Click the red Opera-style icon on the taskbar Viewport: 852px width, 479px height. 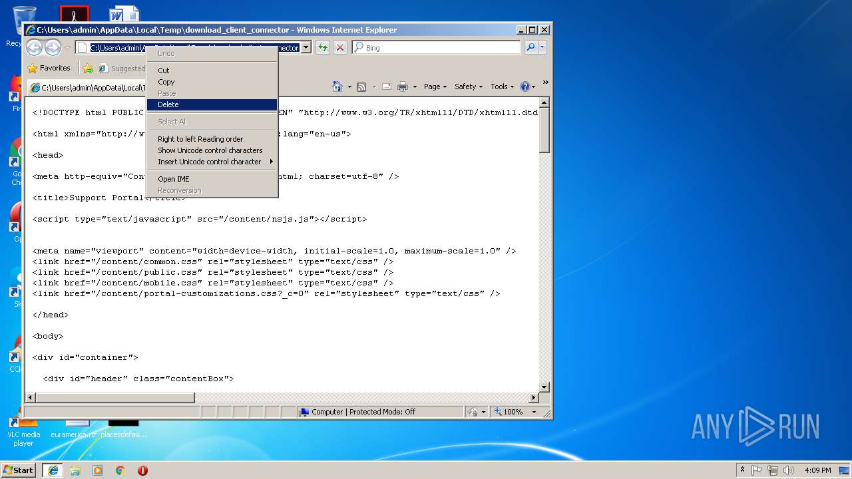click(142, 470)
